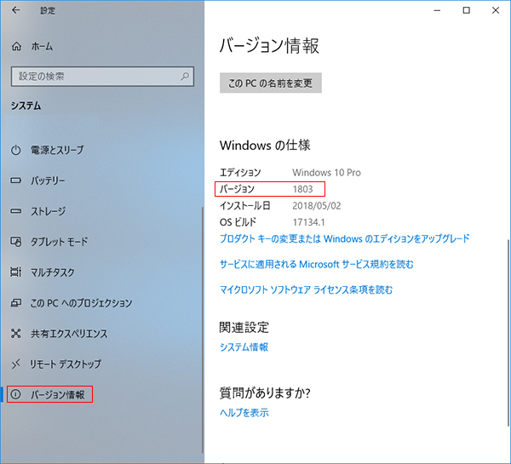Select 電源とスリープ settings

click(x=57, y=150)
